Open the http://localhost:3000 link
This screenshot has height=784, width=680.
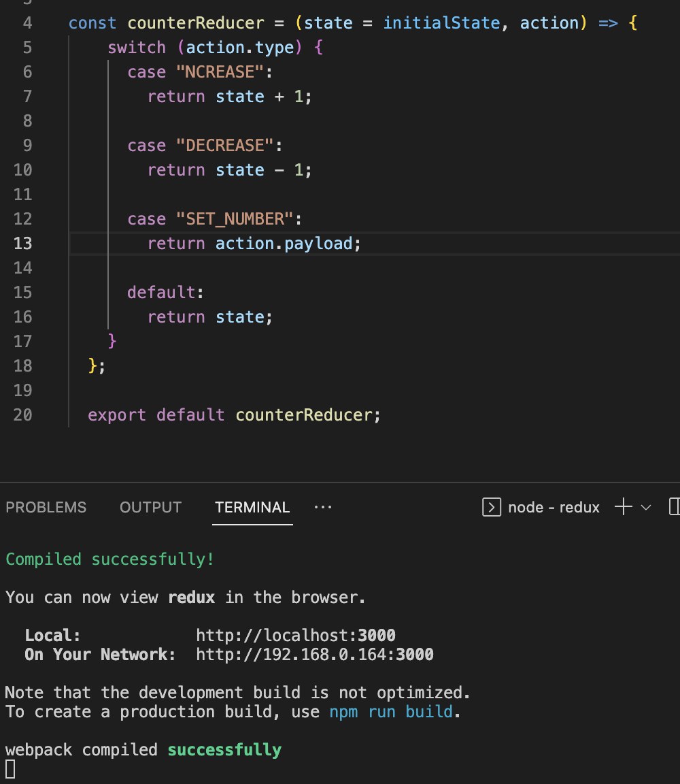296,635
